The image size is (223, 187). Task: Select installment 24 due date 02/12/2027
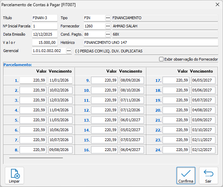click(x=203, y=150)
